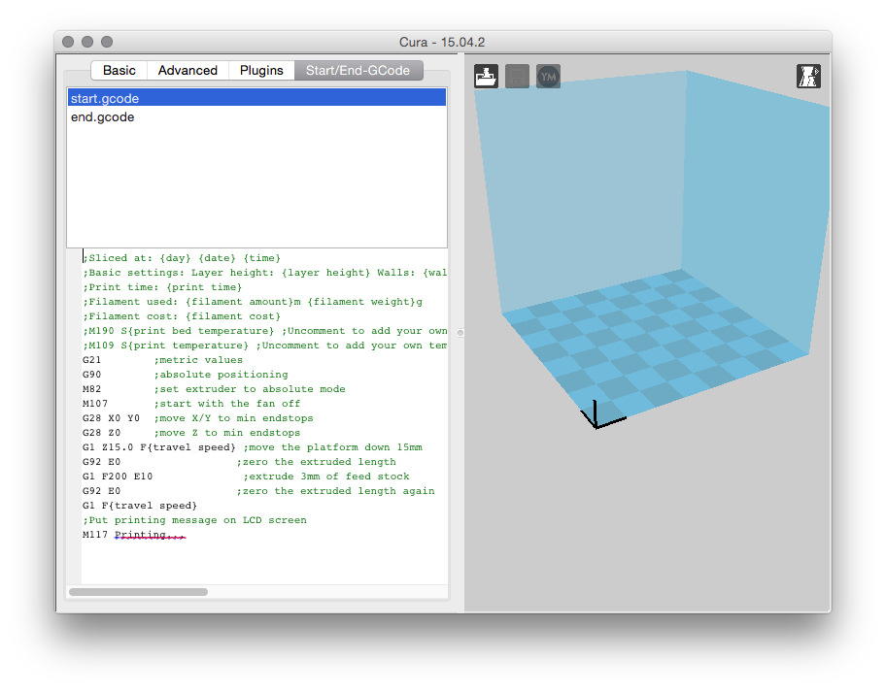Click the G28 Z0 line
This screenshot has height=691, width=886.
click(191, 433)
